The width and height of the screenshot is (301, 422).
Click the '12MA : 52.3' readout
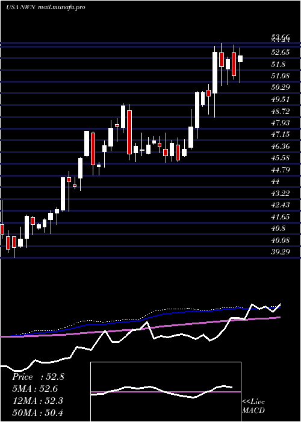coord(37,400)
